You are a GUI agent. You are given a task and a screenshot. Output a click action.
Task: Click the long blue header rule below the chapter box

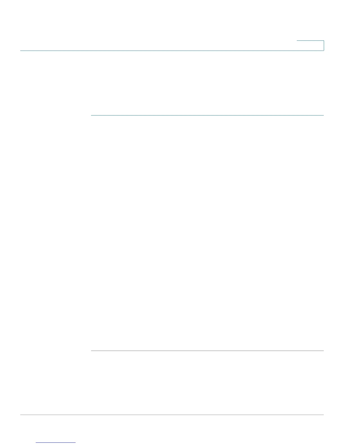(x=172, y=51)
